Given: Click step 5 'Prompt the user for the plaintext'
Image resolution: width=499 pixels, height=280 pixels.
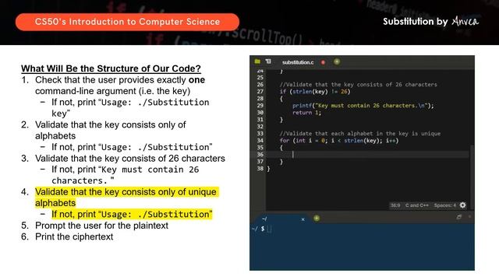Looking at the screenshot, I should [x=102, y=226].
